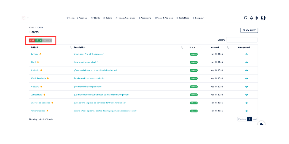Image resolution: width=289 pixels, height=144 pixels.
Task: Expand the Products menu dropdown
Action: [83, 18]
